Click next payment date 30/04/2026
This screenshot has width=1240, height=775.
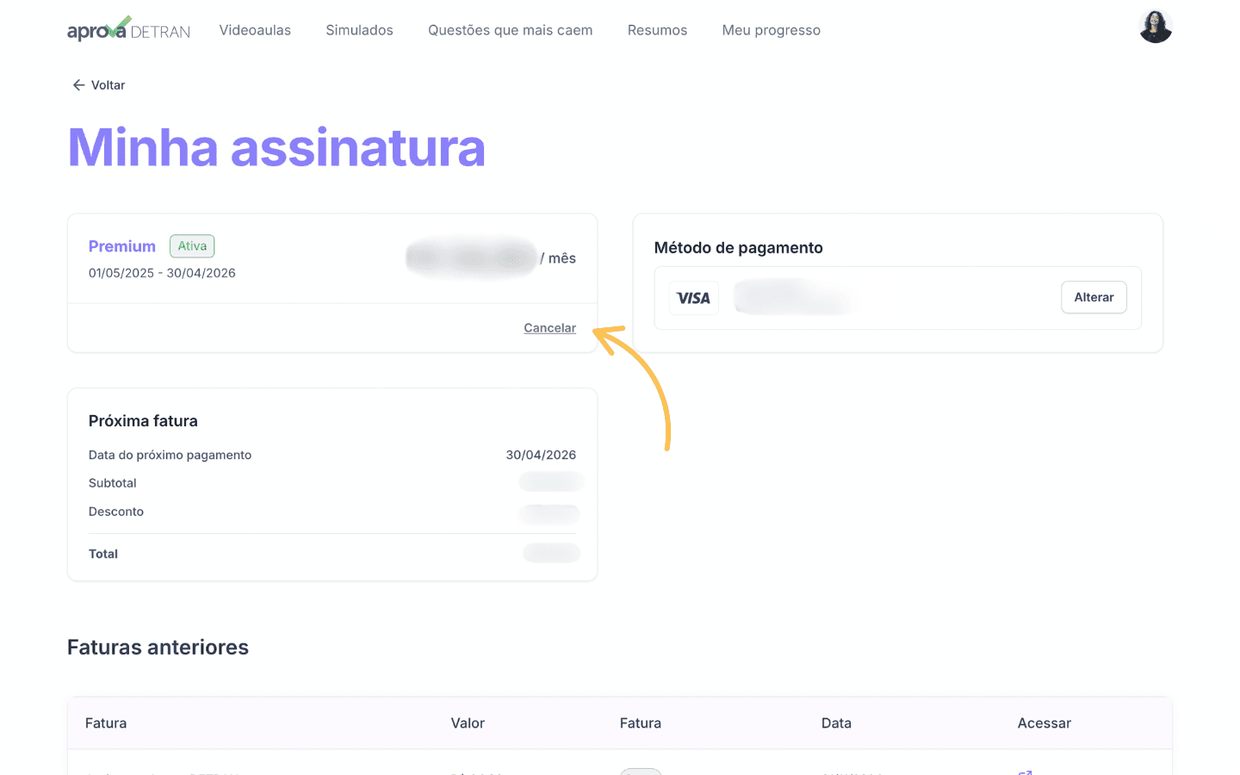point(541,455)
